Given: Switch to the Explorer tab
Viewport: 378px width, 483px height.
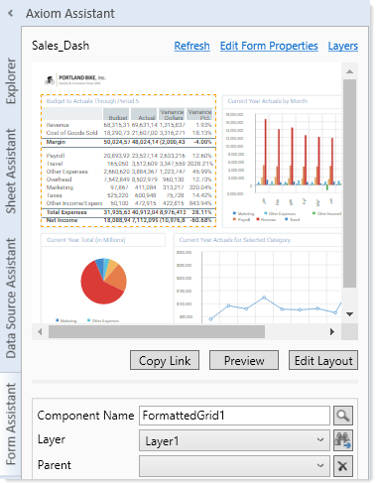Looking at the screenshot, I should coord(11,80).
